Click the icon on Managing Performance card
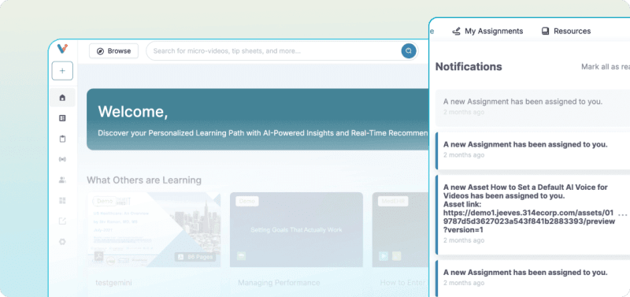Viewport: 630px width, 297px height. click(241, 256)
